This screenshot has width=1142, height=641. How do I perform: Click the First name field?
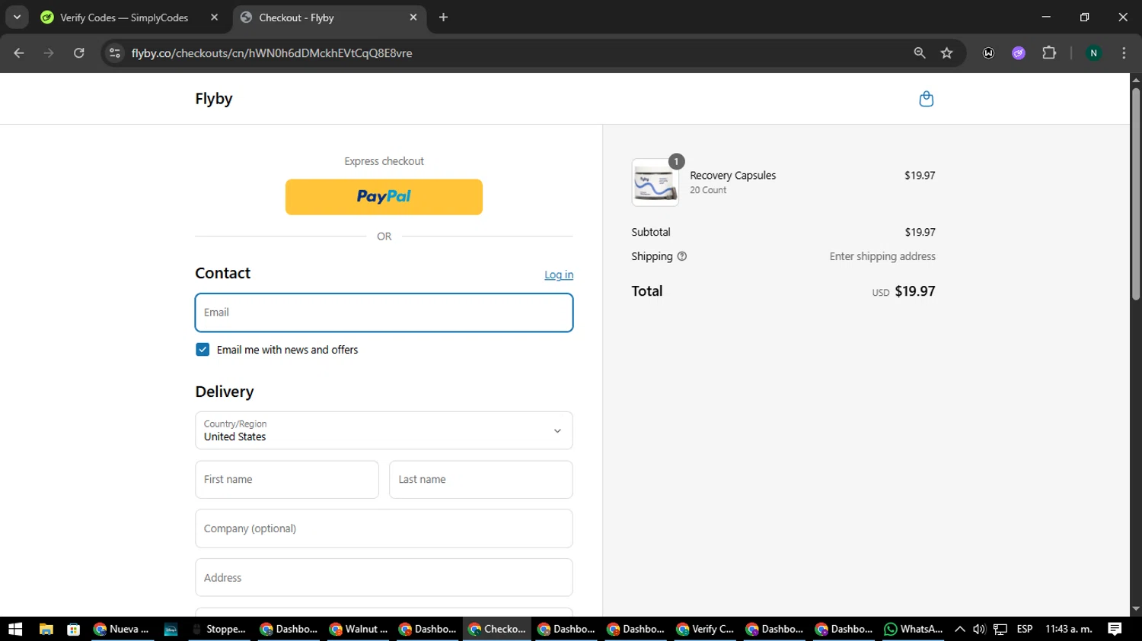click(x=287, y=480)
